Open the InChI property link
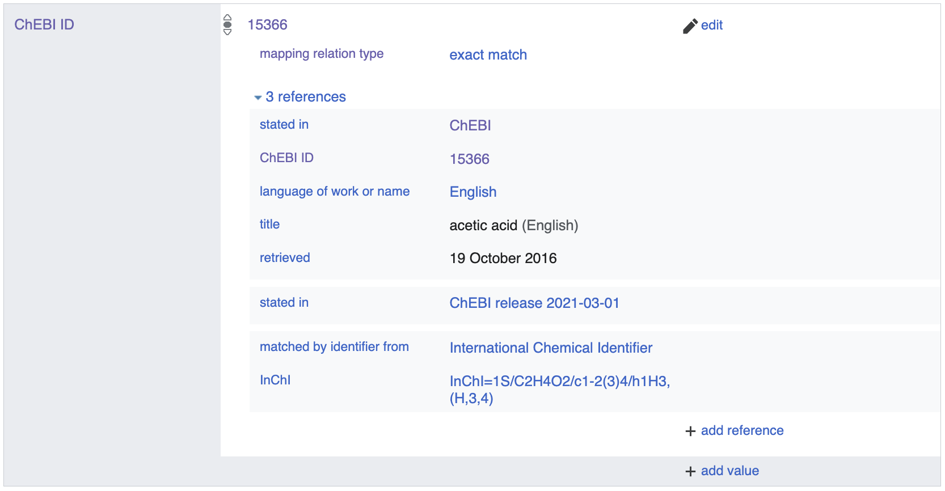The width and height of the screenshot is (945, 491). (x=275, y=380)
